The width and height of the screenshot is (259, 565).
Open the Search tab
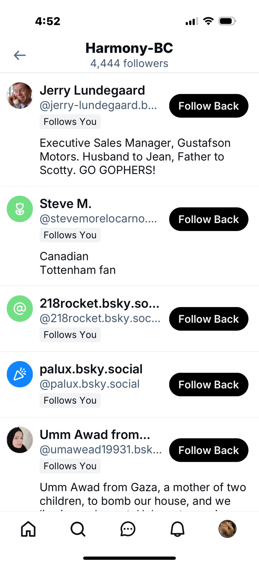(78, 529)
